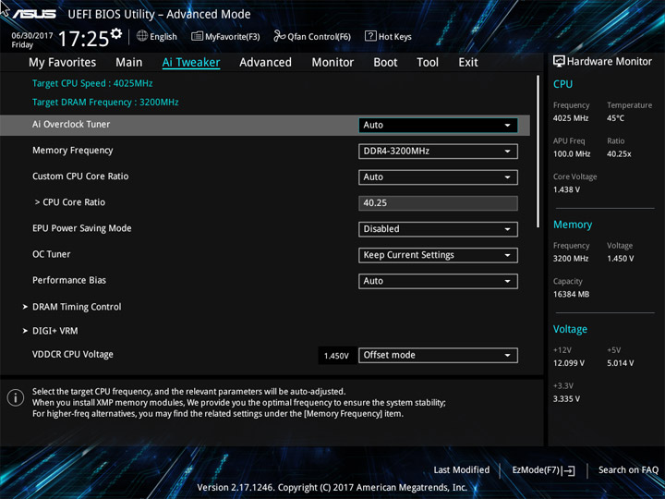
Task: Click the 06/30/2017 date
Action: [x=32, y=36]
